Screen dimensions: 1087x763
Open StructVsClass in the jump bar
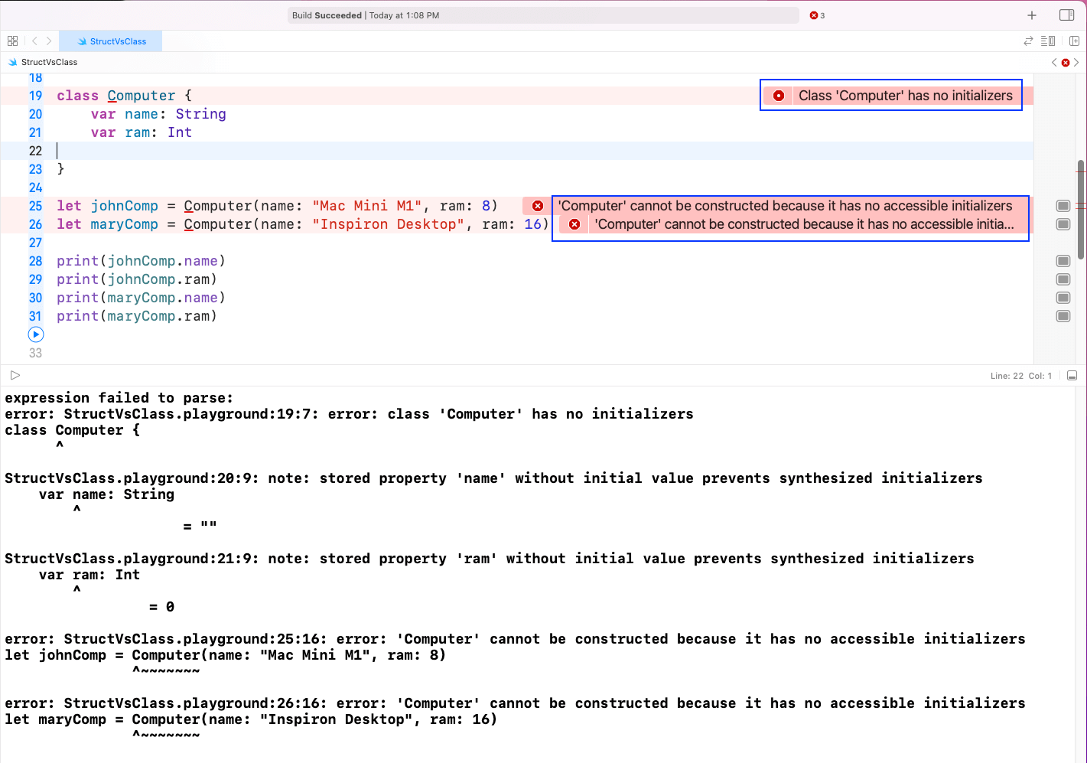tap(49, 62)
